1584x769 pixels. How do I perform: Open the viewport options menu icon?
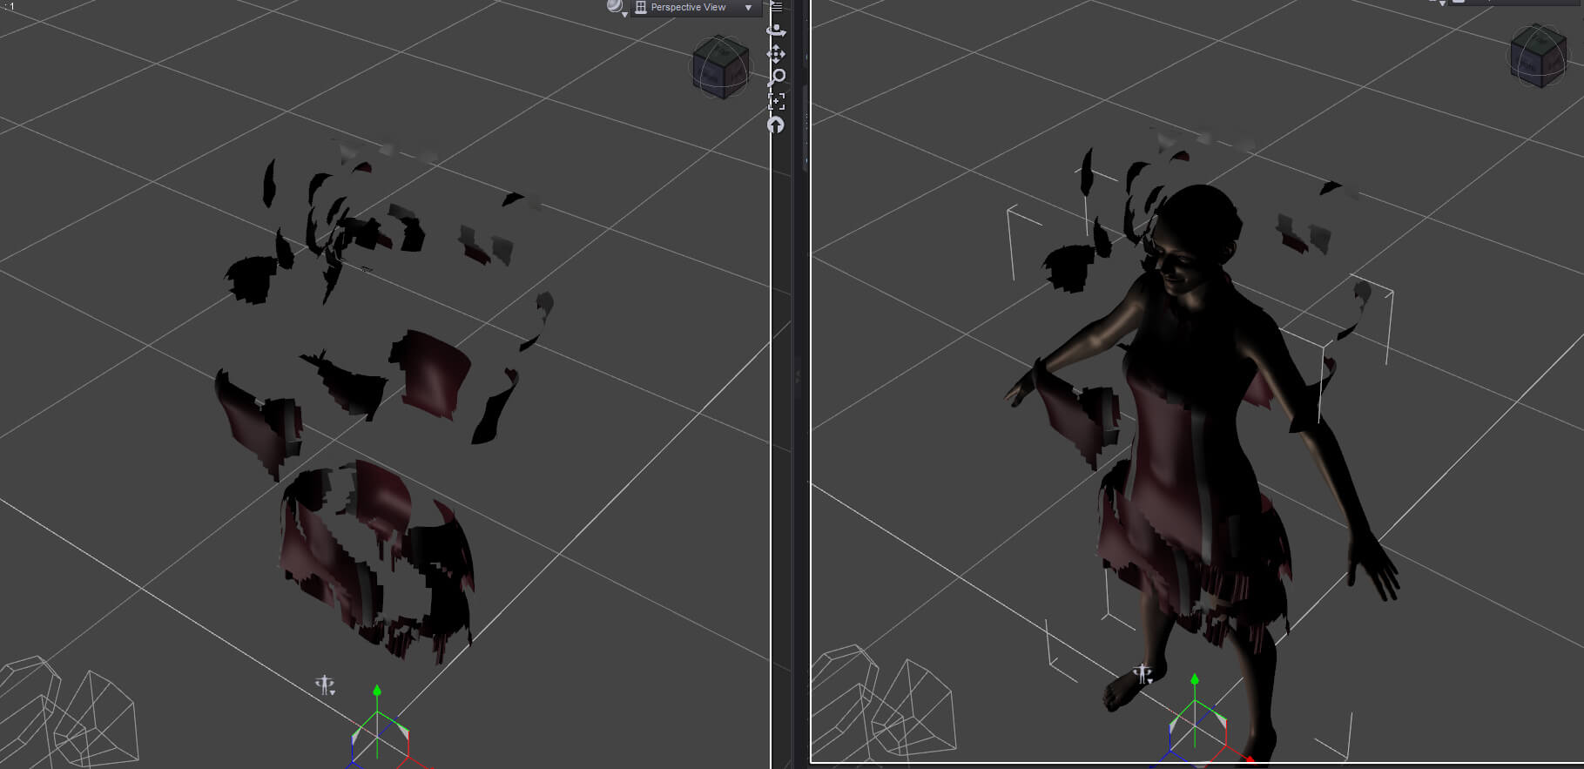(x=777, y=6)
